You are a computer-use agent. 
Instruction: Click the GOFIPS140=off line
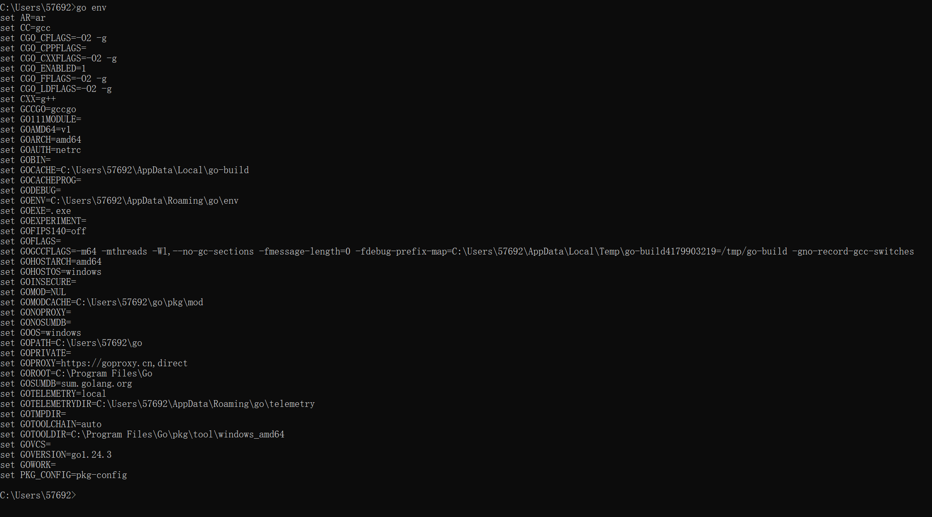click(43, 231)
